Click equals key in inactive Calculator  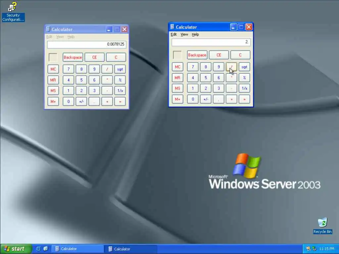tap(120, 102)
